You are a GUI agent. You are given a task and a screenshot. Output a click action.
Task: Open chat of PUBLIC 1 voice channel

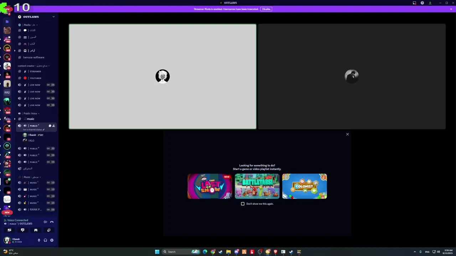tap(50, 126)
